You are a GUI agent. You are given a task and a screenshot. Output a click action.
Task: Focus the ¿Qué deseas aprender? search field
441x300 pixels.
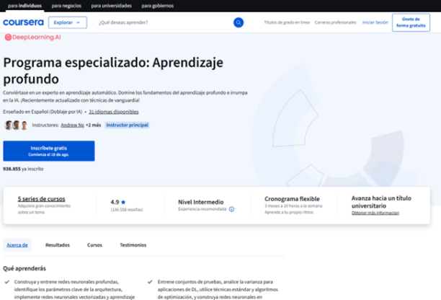[162, 22]
